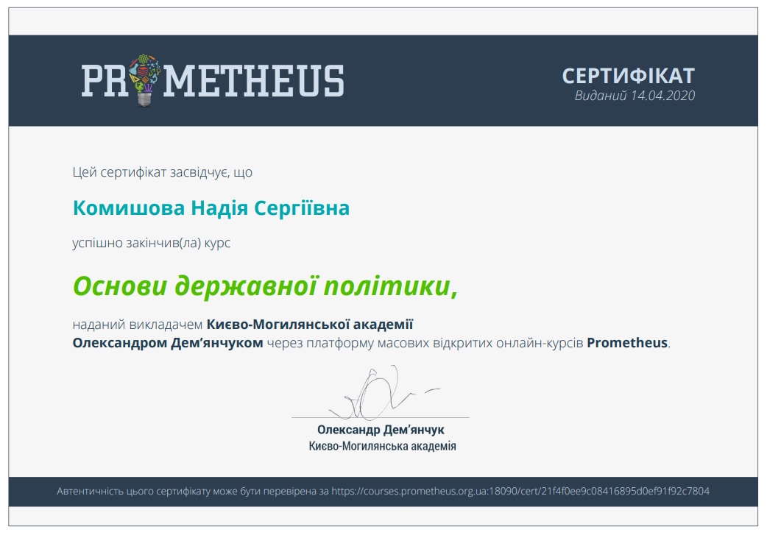Click the issue date Виданий 14.04.2020

tap(635, 96)
